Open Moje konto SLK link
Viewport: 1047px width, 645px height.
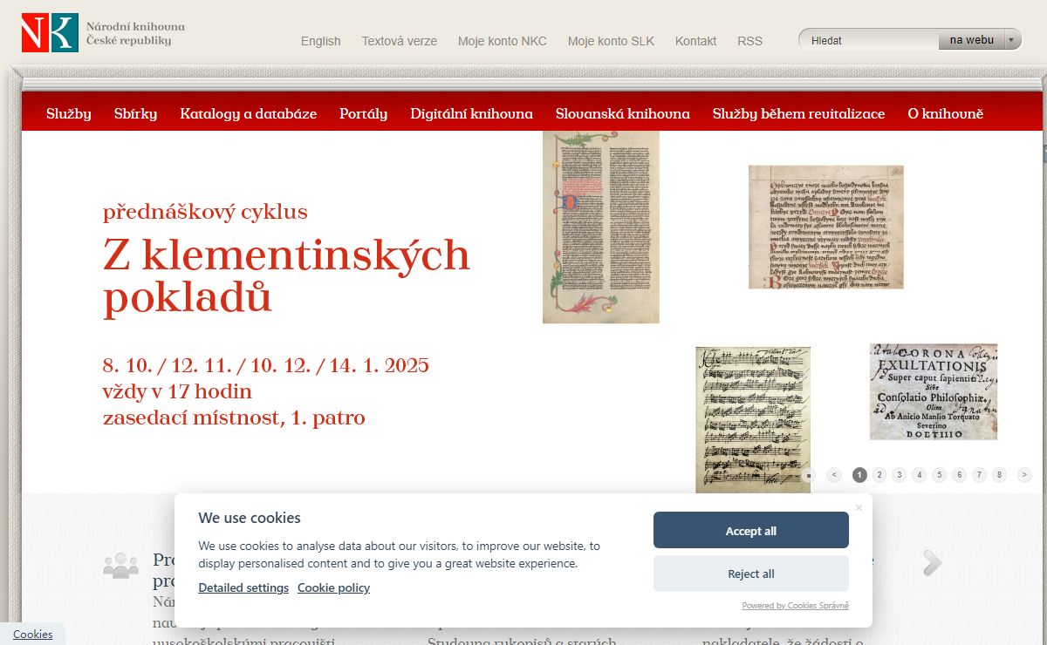(x=611, y=41)
